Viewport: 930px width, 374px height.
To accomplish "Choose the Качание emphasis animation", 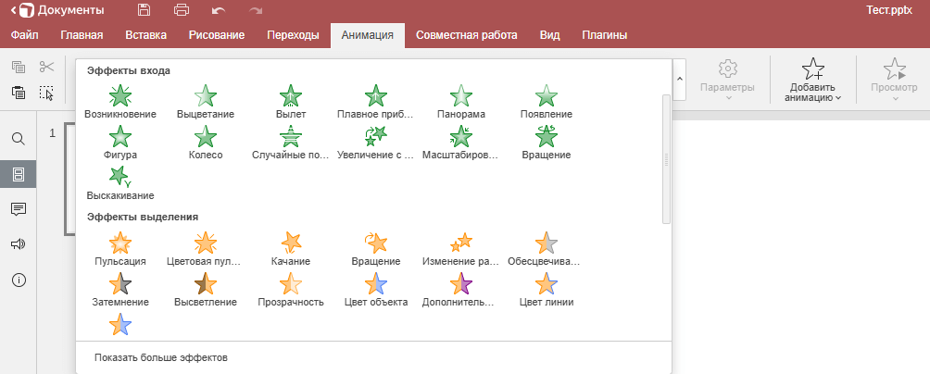I will point(291,248).
